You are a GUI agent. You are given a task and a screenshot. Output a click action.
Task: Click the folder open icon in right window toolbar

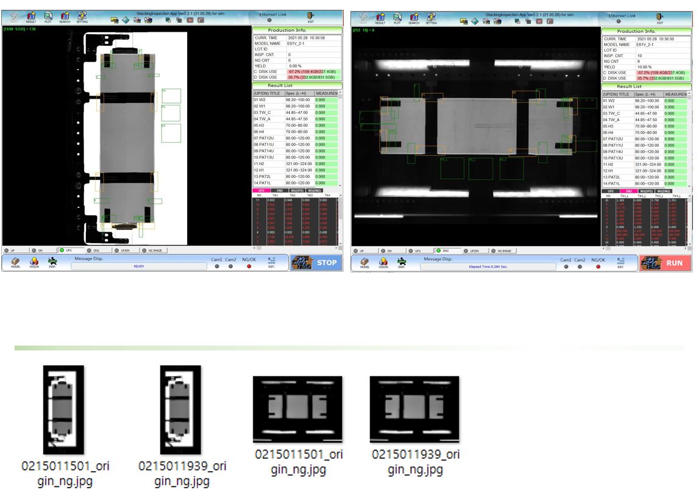click(464, 21)
